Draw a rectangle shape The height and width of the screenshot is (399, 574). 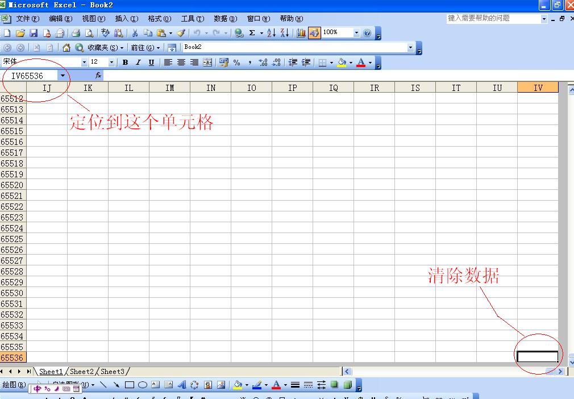click(130, 385)
